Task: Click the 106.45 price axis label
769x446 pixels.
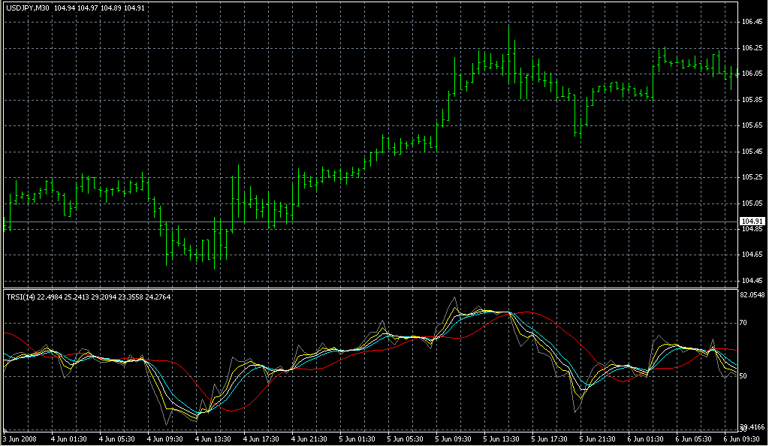Action: coord(752,23)
